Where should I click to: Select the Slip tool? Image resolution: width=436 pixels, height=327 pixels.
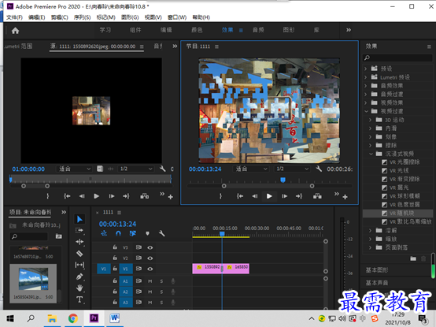tap(79, 265)
